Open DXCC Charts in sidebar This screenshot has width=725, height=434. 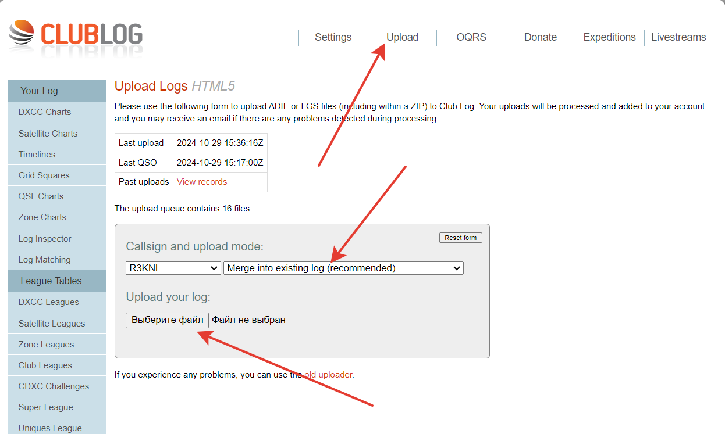pyautogui.click(x=56, y=112)
